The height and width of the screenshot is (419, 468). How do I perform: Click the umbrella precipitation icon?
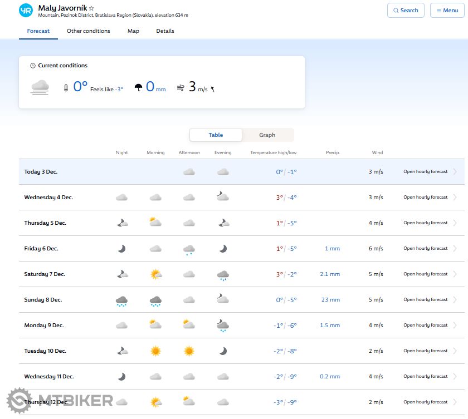coord(138,87)
